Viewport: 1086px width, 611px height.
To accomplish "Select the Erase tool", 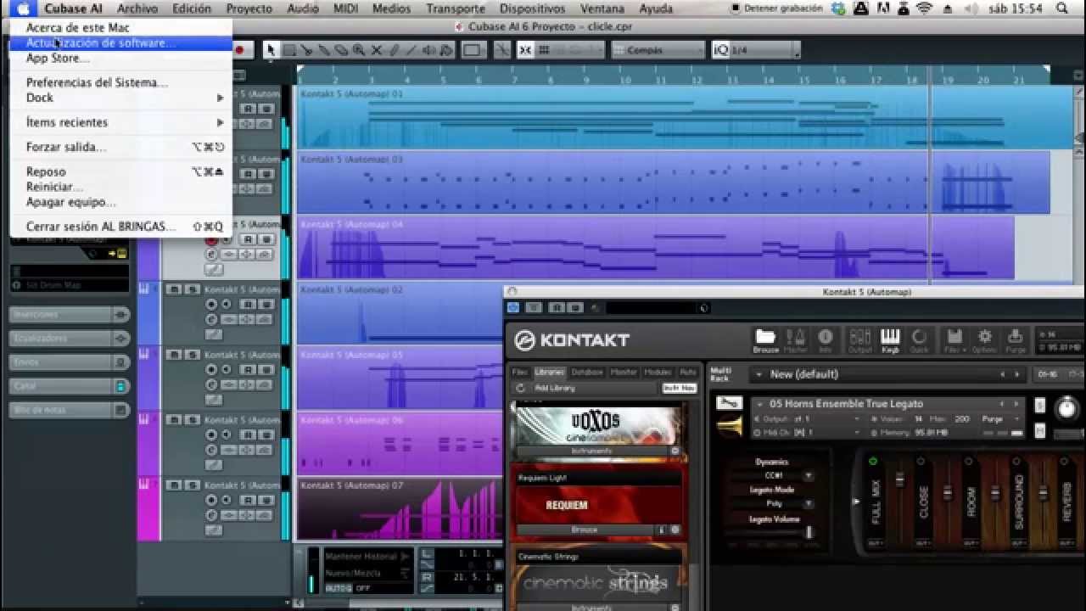I will [342, 50].
